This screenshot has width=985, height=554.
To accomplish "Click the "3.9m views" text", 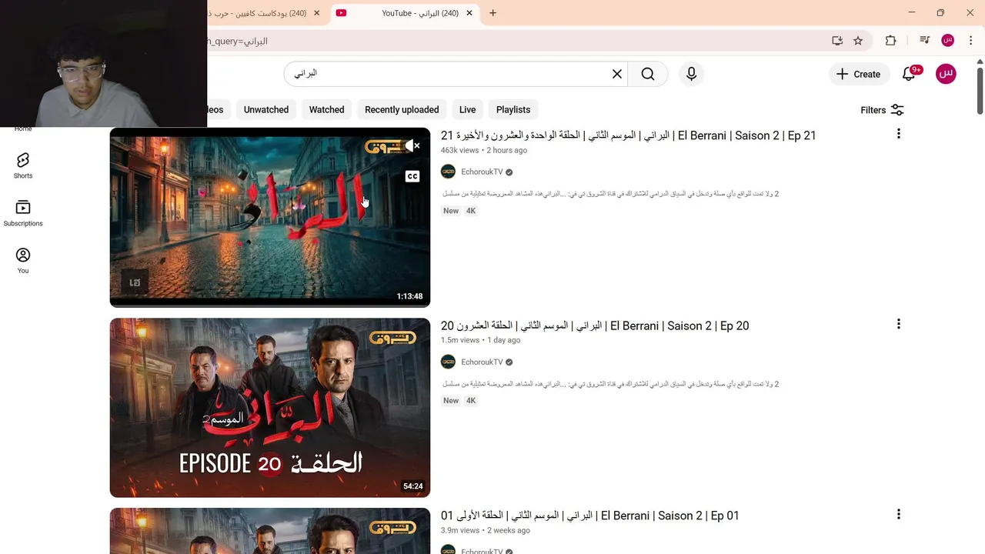I will coord(460,530).
